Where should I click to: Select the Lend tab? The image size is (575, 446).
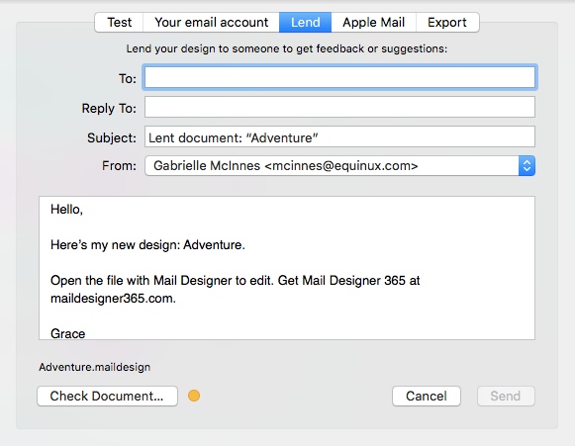306,23
